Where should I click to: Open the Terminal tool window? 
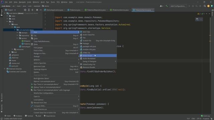[x=29, y=116]
